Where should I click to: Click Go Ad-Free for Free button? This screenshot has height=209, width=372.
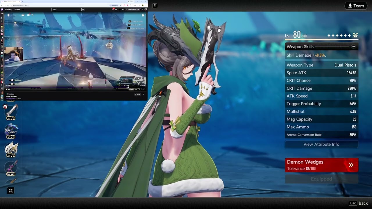(x=133, y=9)
